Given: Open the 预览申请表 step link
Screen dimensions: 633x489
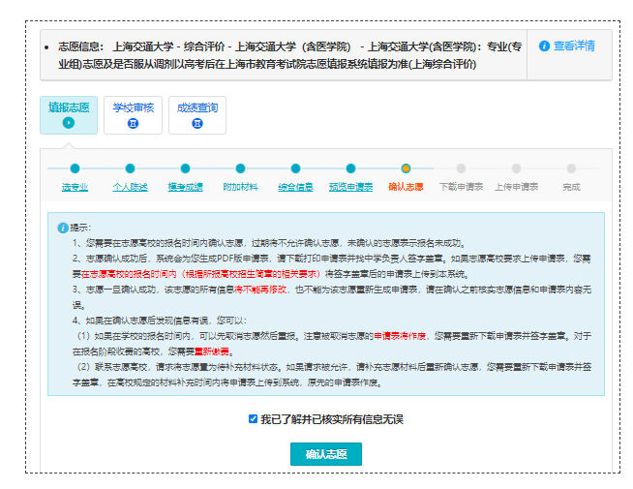Looking at the screenshot, I should [350, 187].
